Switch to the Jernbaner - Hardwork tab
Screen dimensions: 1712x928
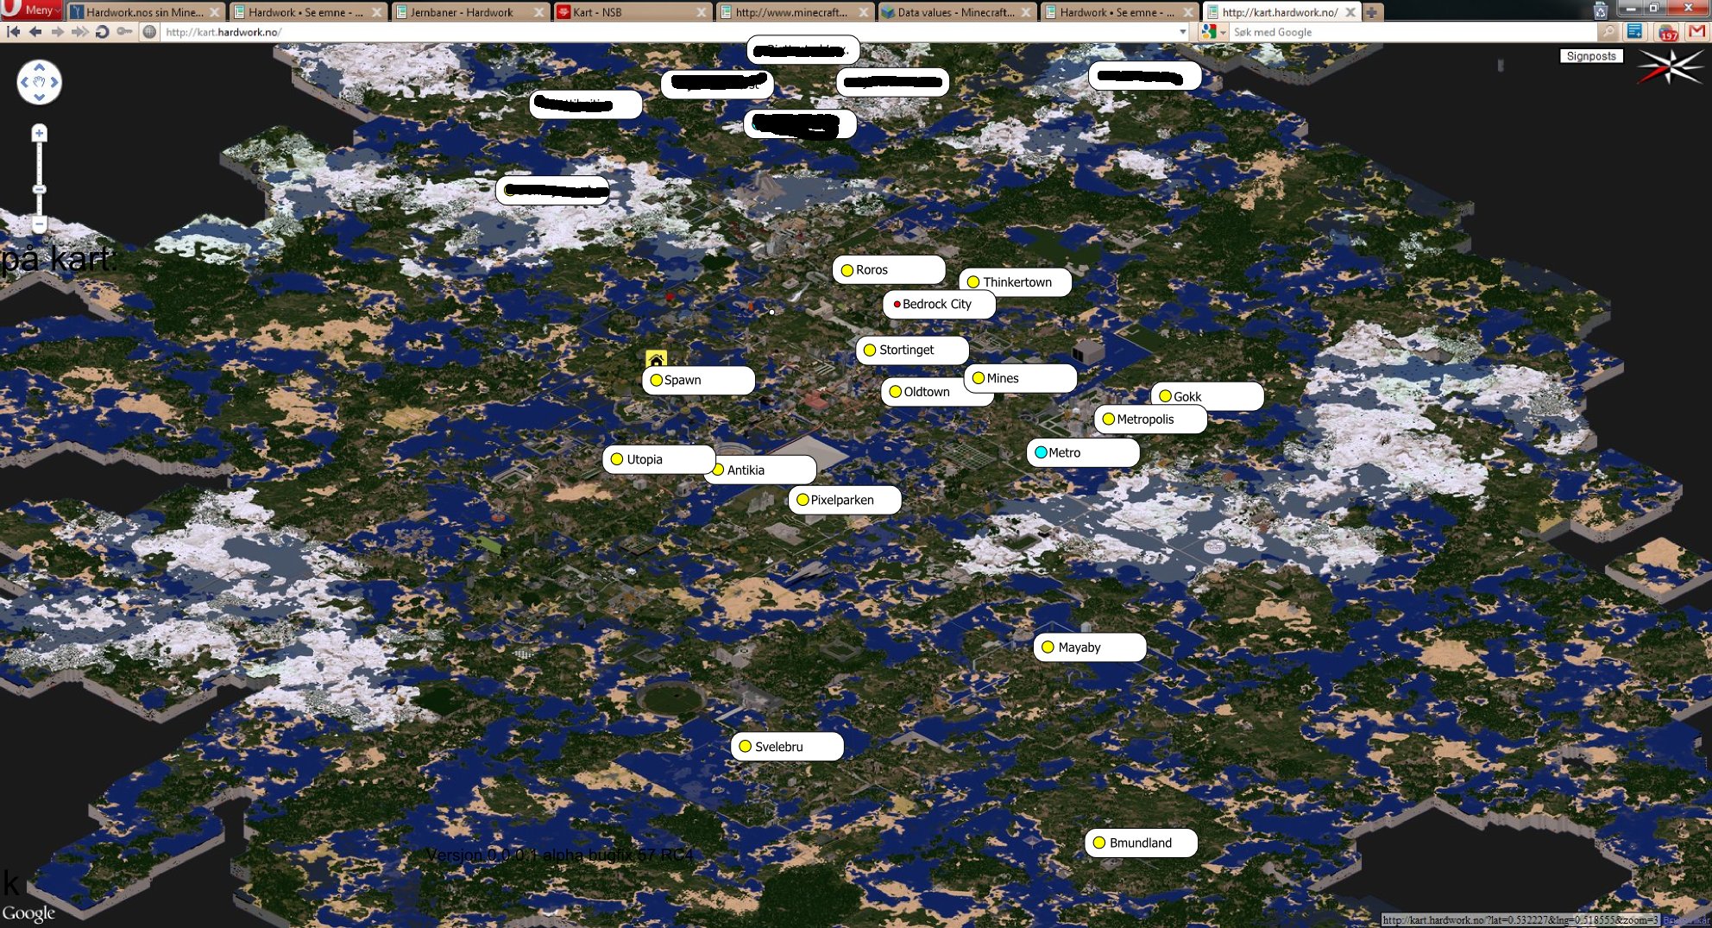(470, 12)
